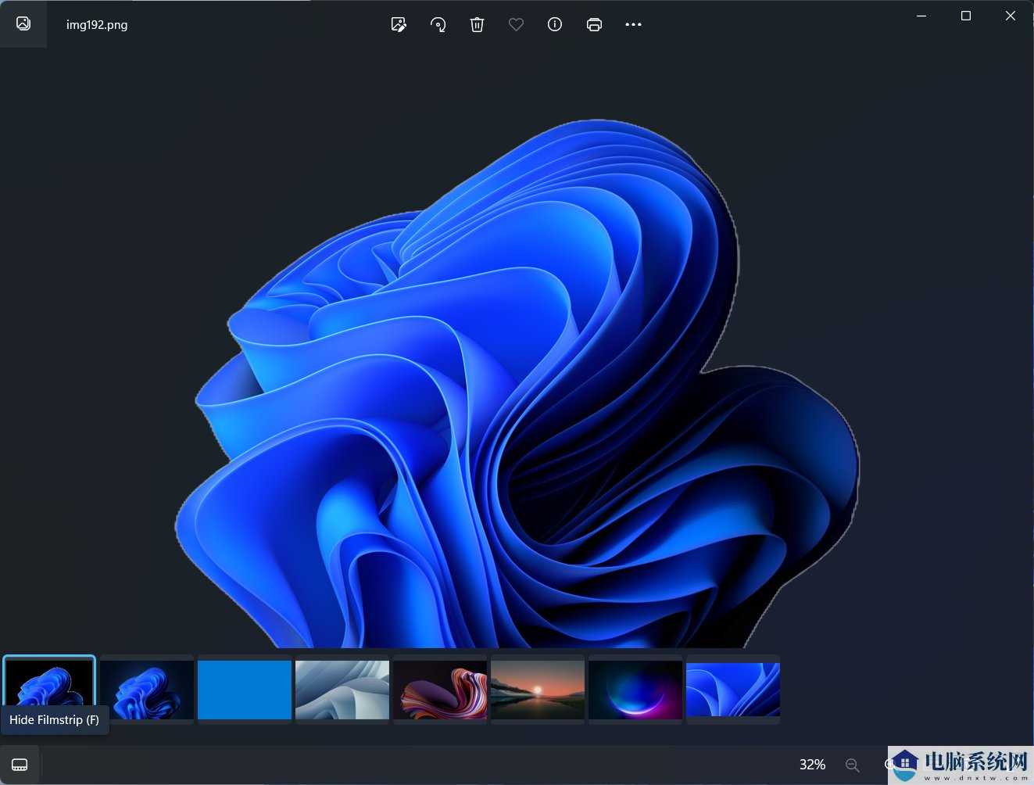Click the Edit image icon
Image resolution: width=1034 pixels, height=785 pixels.
(x=399, y=24)
